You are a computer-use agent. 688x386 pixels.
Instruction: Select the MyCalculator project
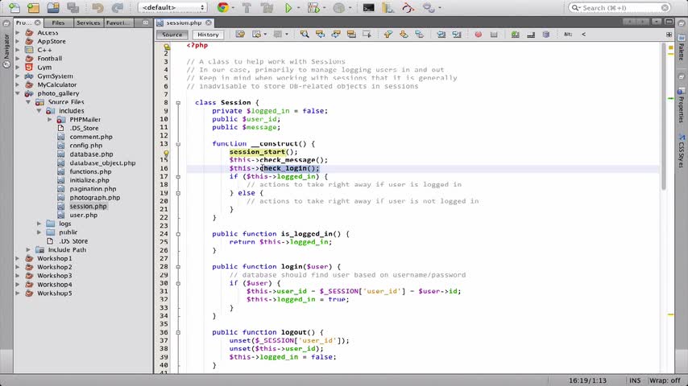[56, 84]
